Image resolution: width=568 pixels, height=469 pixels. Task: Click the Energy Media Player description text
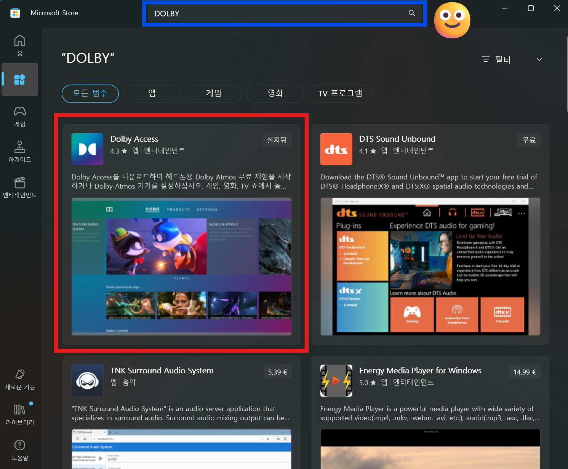pos(430,413)
